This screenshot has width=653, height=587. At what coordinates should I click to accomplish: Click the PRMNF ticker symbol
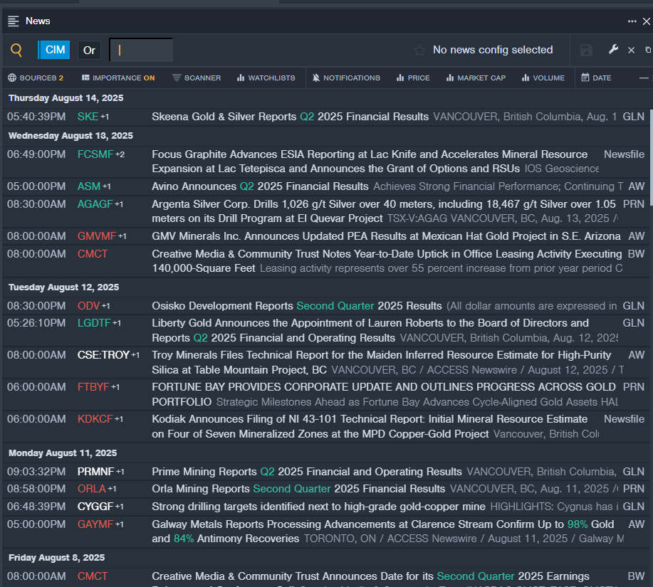pyautogui.click(x=96, y=472)
